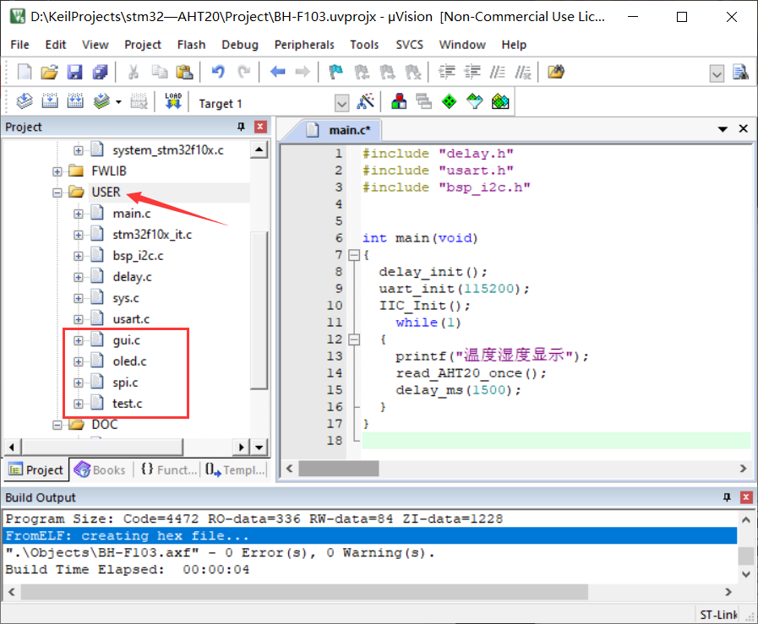
Task: Collapse the USER folder
Action: click(x=57, y=193)
